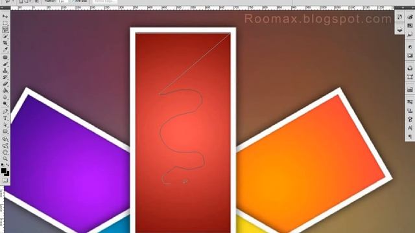Select the Rectangular Marquee tool
The width and height of the screenshot is (415, 233).
(x=5, y=23)
